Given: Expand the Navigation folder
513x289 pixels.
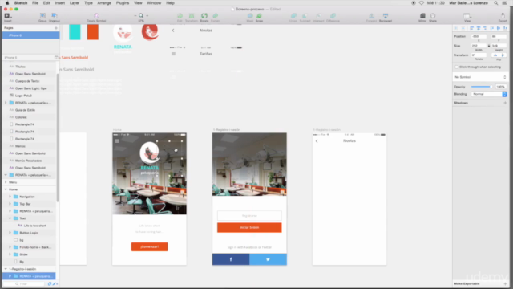Looking at the screenshot, I should tap(10, 197).
